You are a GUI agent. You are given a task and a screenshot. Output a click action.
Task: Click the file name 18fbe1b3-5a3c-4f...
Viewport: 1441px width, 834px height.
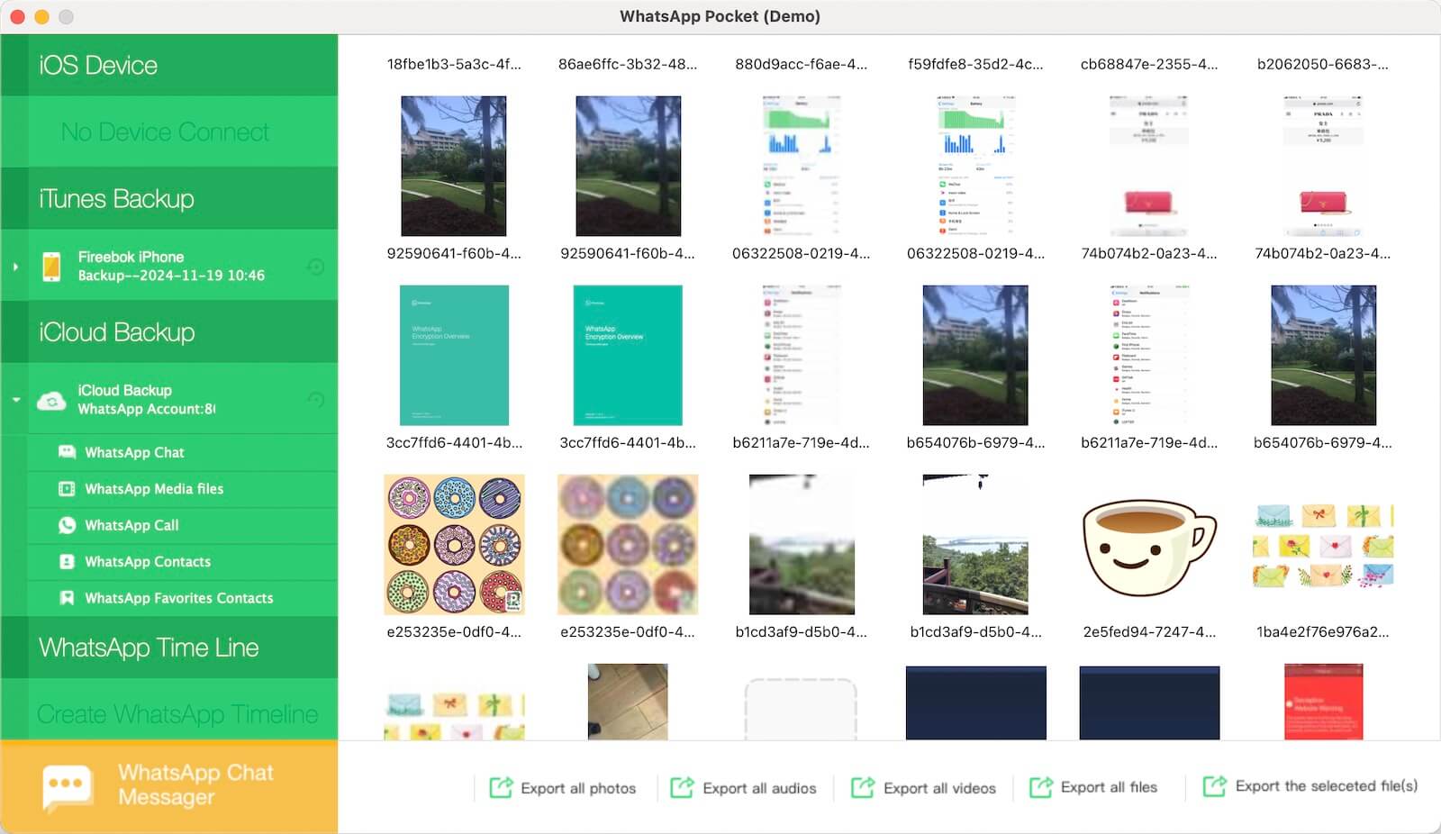[454, 64]
